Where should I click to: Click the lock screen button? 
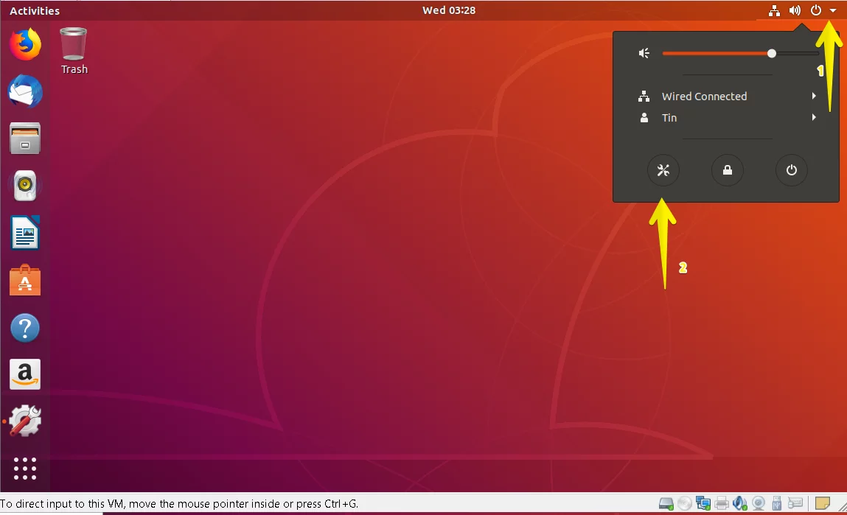(728, 171)
